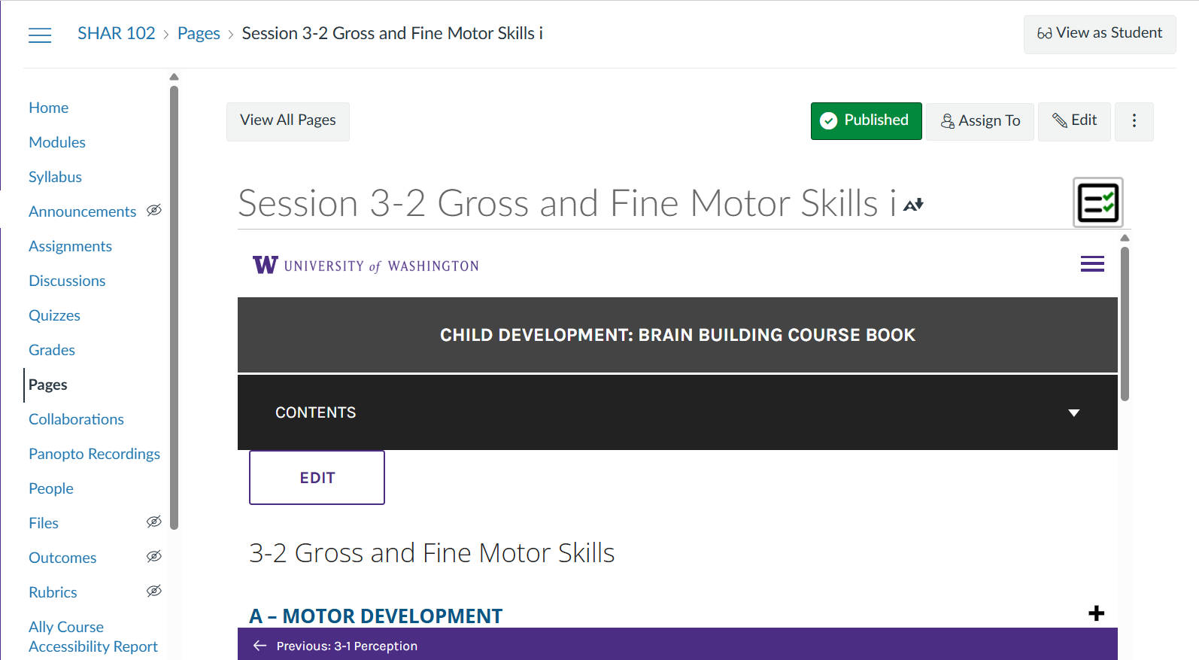The image size is (1199, 660).
Task: Open the SHAR 102 breadcrumb link
Action: coord(117,34)
